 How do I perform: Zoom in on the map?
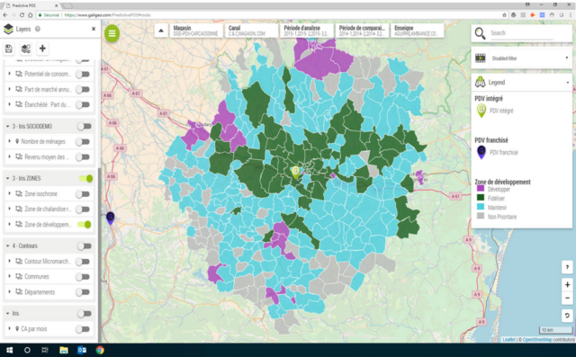(x=567, y=284)
